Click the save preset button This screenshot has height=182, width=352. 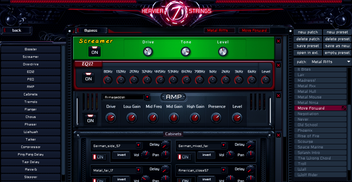click(308, 46)
